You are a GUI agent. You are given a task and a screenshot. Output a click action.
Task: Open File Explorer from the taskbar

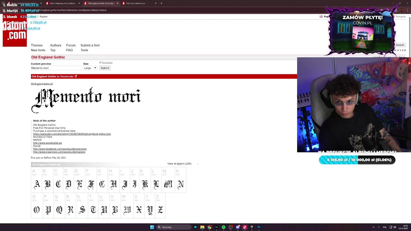click(x=202, y=227)
